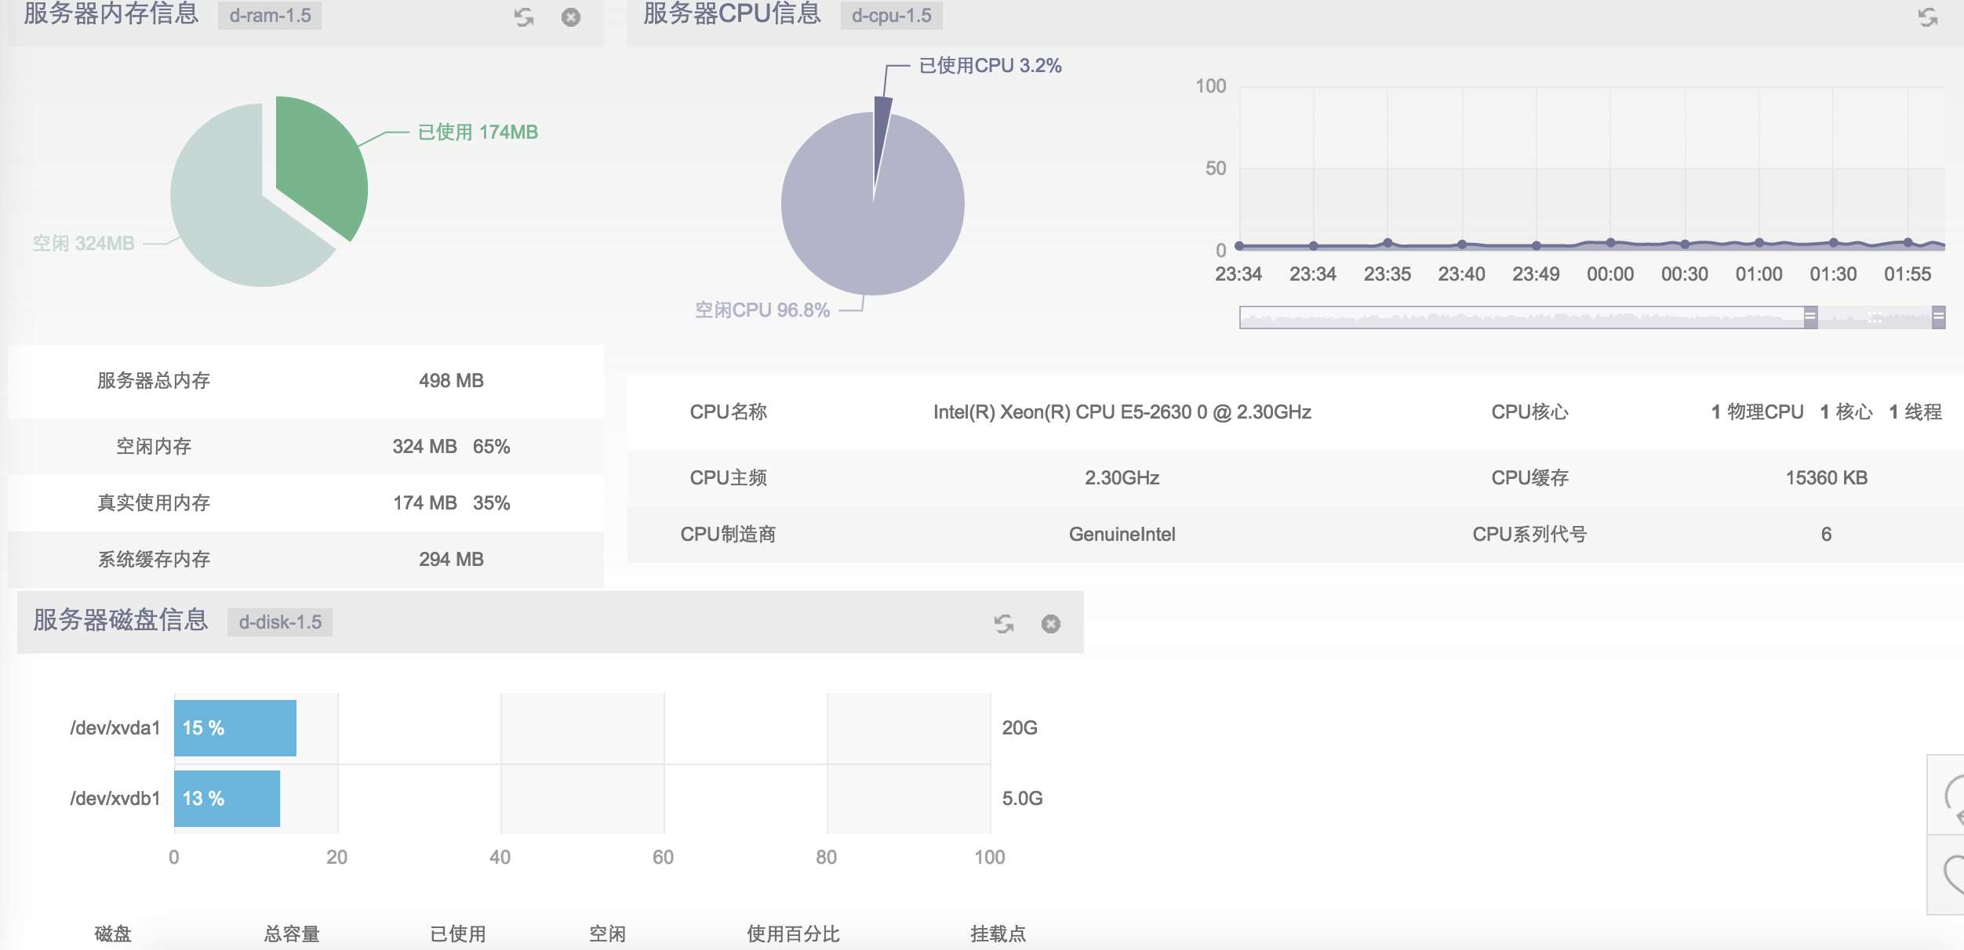
Task: Refresh the server disk info panel
Action: [1004, 623]
